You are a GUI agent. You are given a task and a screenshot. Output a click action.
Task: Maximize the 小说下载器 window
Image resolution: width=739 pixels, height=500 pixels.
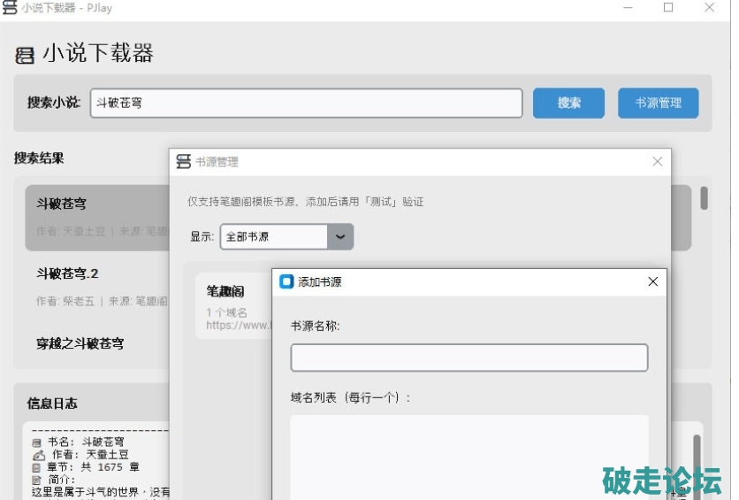click(668, 8)
